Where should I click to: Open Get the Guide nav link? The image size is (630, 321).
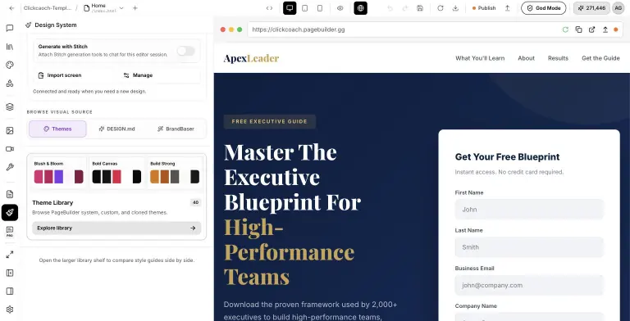(x=600, y=58)
